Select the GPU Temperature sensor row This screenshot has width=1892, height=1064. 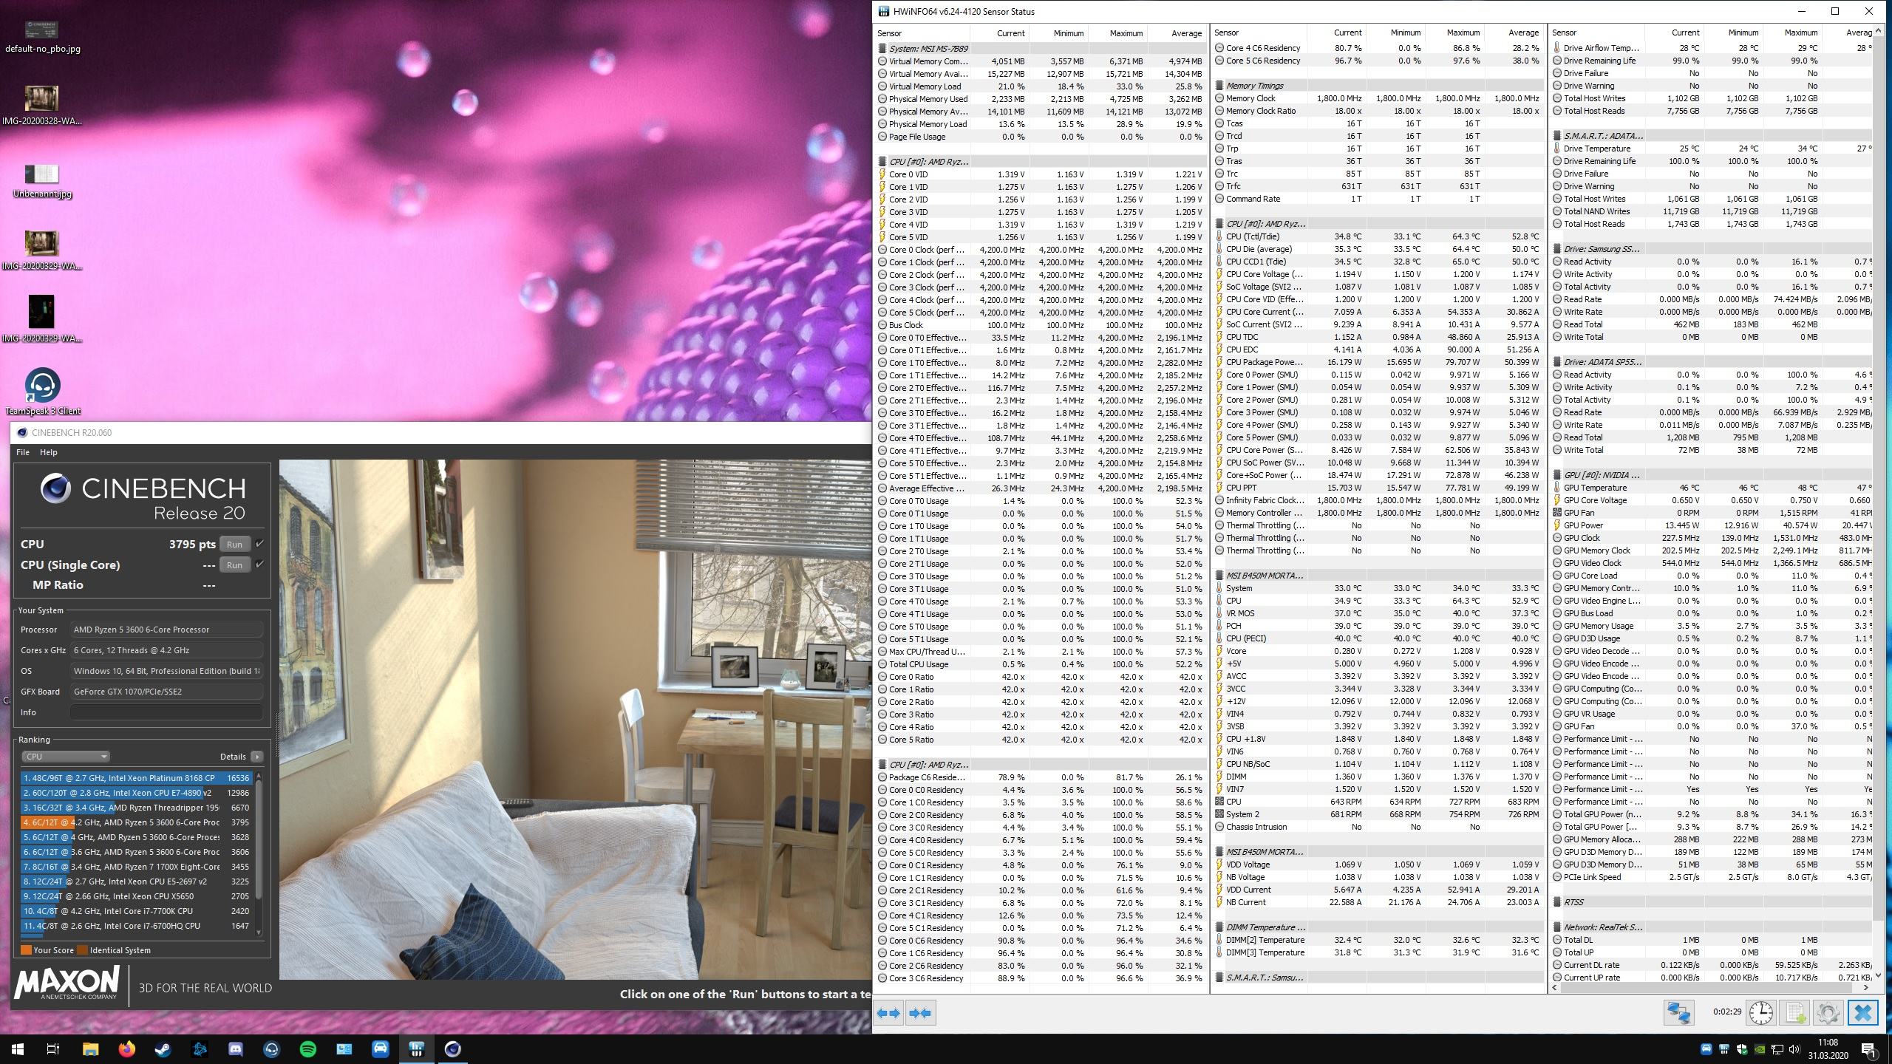(1712, 488)
